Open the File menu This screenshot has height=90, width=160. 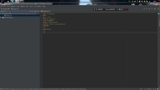point(1,6)
